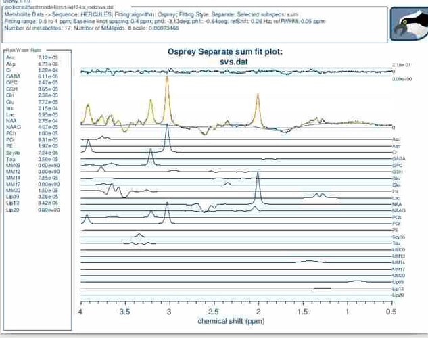Click the 2.5 tick label on the ppm axis
Viewport: 428px width, 338px height.
214,312
